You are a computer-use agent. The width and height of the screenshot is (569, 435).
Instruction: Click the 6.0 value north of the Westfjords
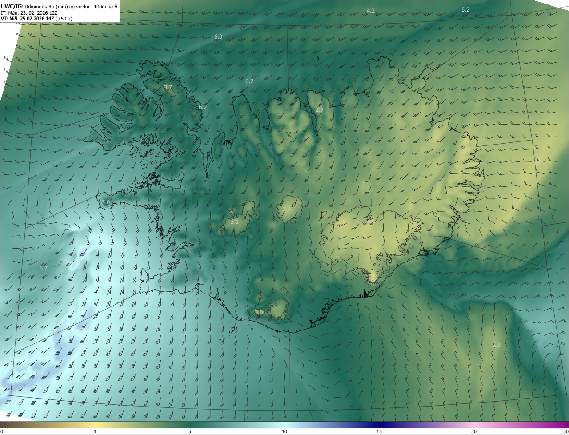218,37
